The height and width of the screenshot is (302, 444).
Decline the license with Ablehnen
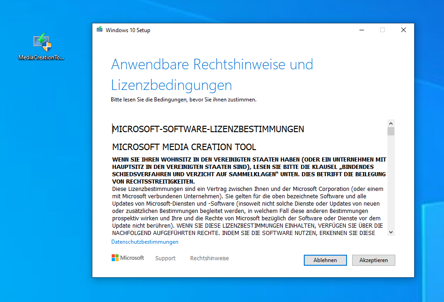[325, 260]
